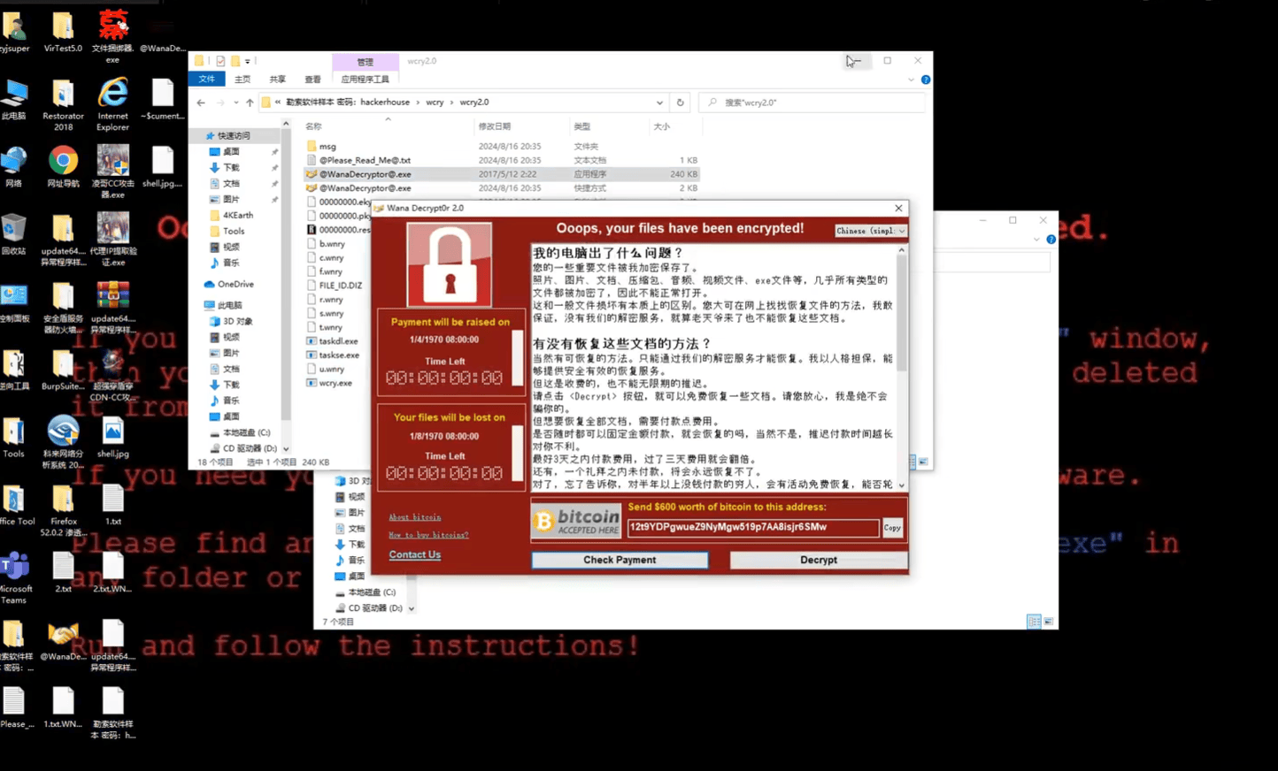
Task: Sort files by 修改日期 column header
Action: pyautogui.click(x=495, y=126)
